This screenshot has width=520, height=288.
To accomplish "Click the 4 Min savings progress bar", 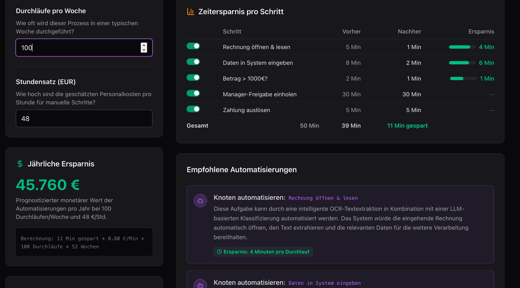I will (x=462, y=47).
